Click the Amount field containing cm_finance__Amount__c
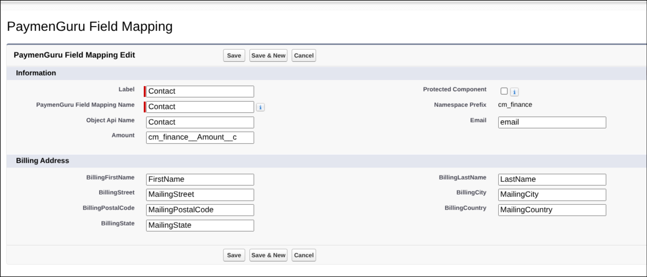Image resolution: width=647 pixels, height=277 pixels. [200, 137]
